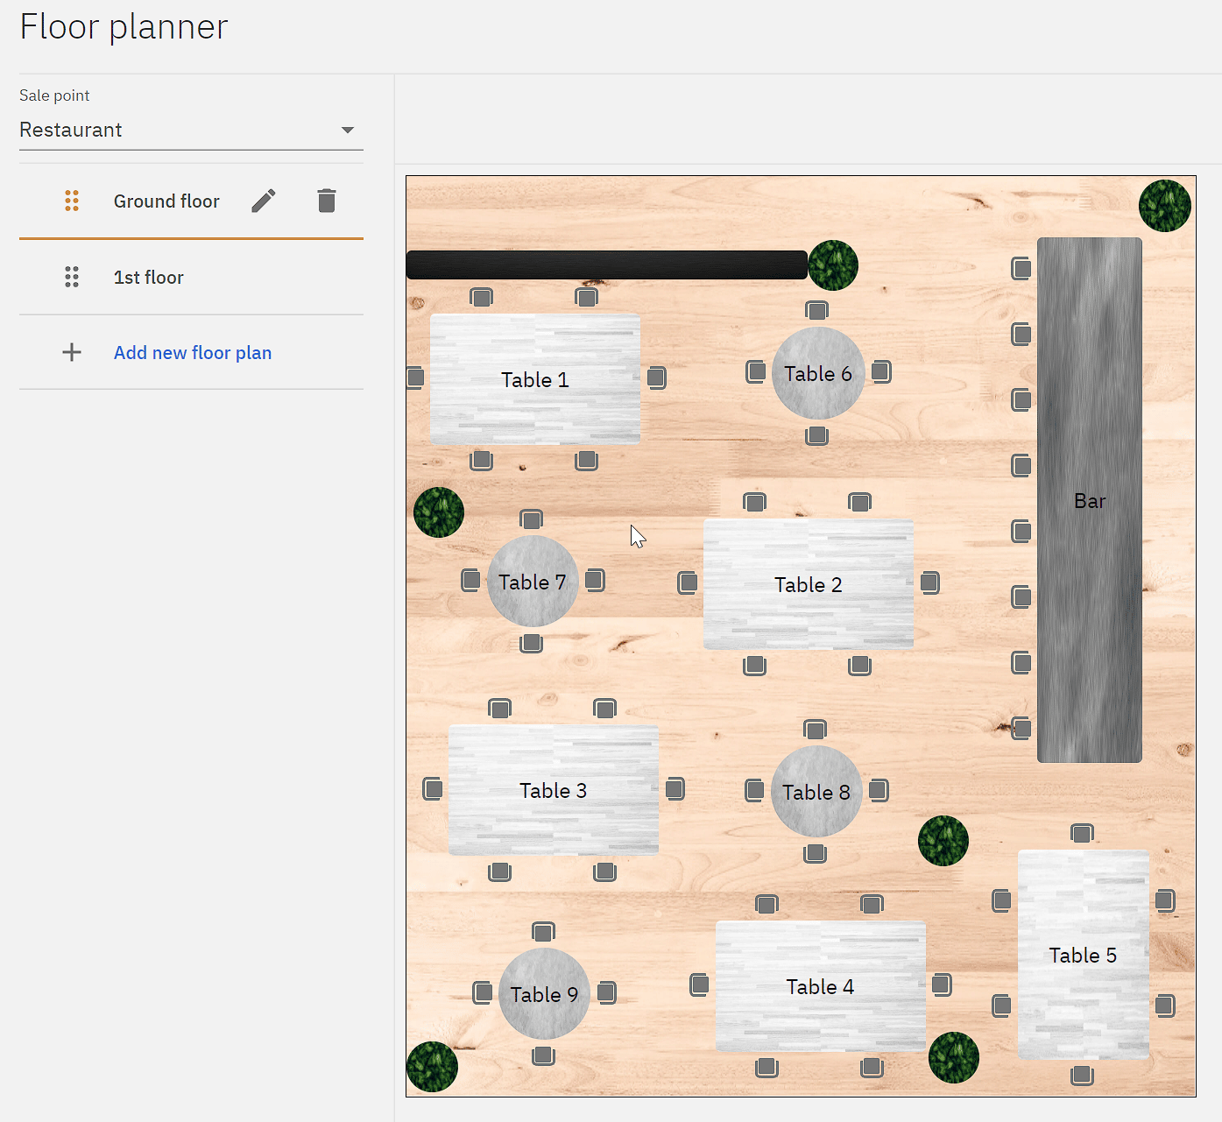This screenshot has height=1122, width=1222.
Task: Click the plus icon for new floor plan
Action: [72, 353]
